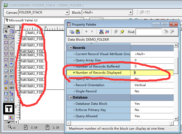Collapse the Records property group
Screen dimensions: 182x134
(70, 48)
